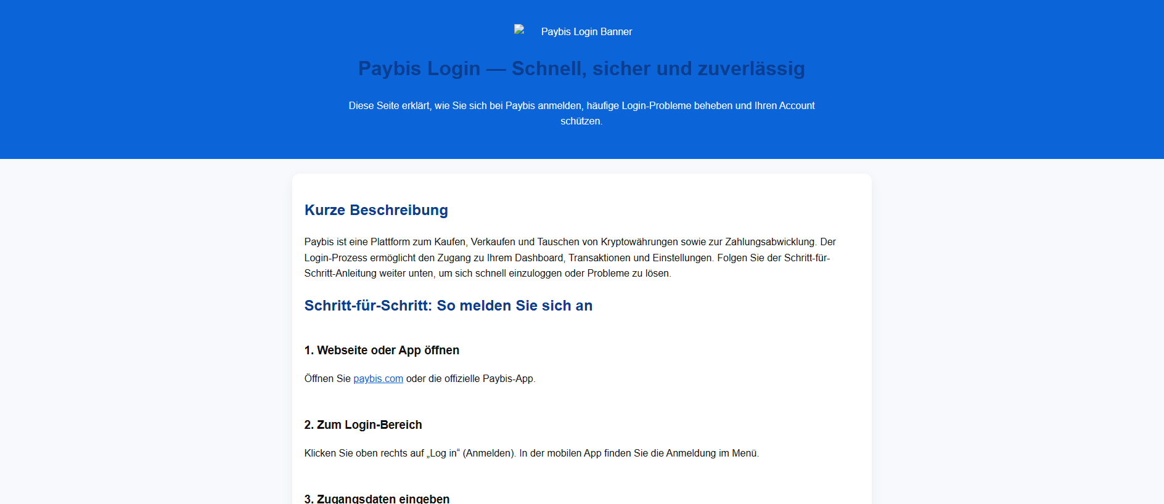Viewport: 1164px width, 504px height.
Task: Click the "Kurze Beschreibung" heading
Action: coord(376,210)
